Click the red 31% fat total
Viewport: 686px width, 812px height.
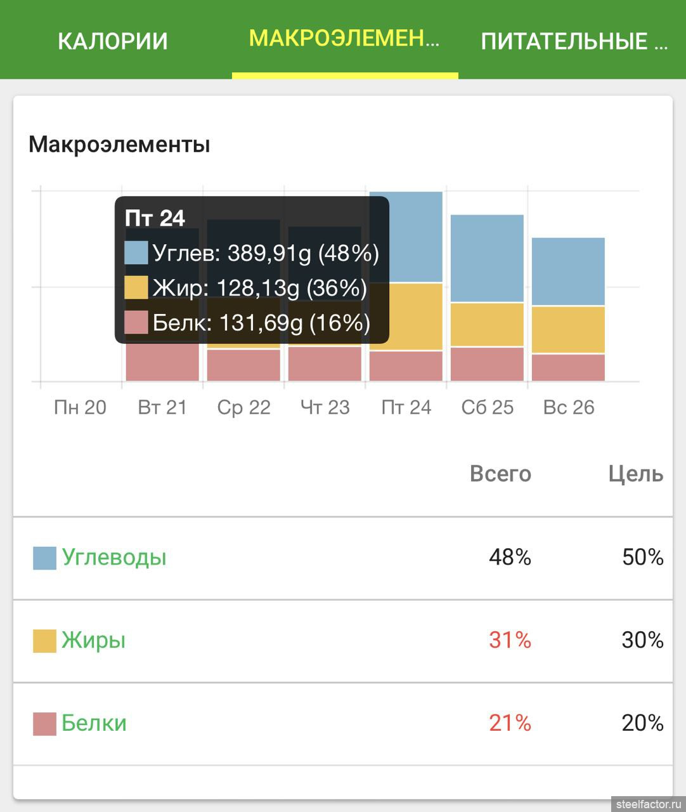point(510,640)
